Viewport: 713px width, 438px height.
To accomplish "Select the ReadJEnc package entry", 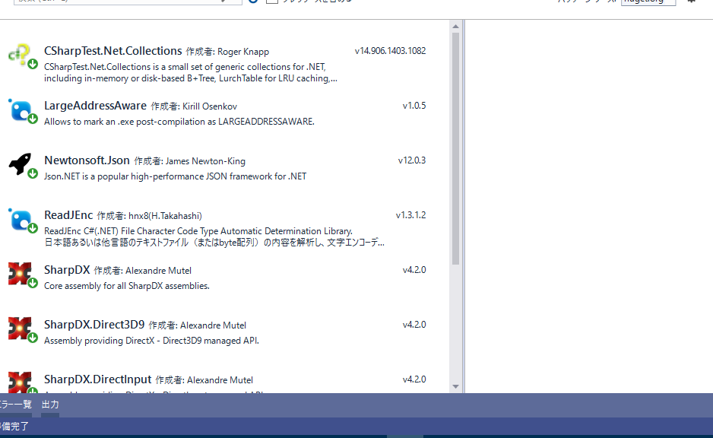I will click(228, 221).
